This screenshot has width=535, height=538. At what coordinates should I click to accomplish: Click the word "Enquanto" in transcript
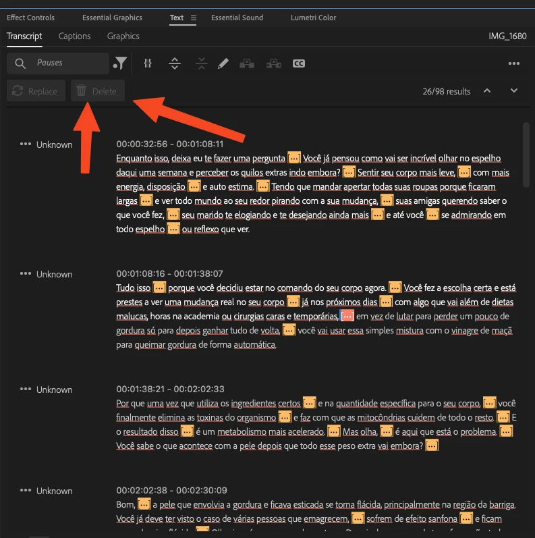134,158
